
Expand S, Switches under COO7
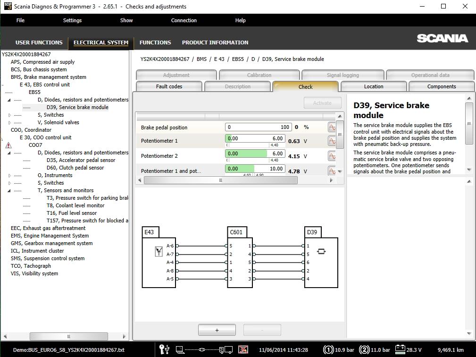(9, 183)
